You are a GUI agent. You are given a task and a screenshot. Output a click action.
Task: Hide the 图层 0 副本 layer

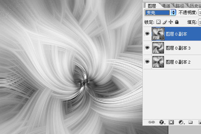(147, 34)
